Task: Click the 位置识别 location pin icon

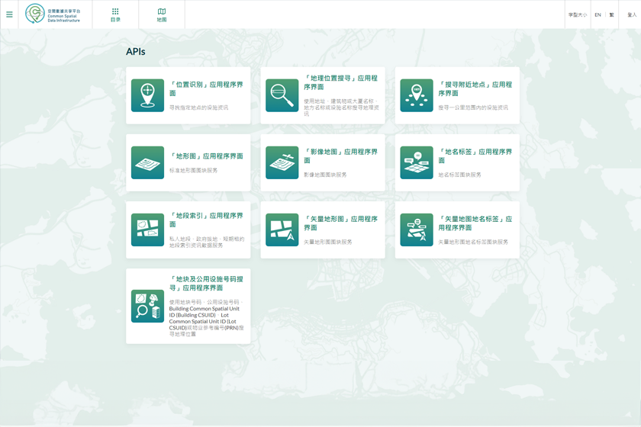Action: (x=147, y=95)
